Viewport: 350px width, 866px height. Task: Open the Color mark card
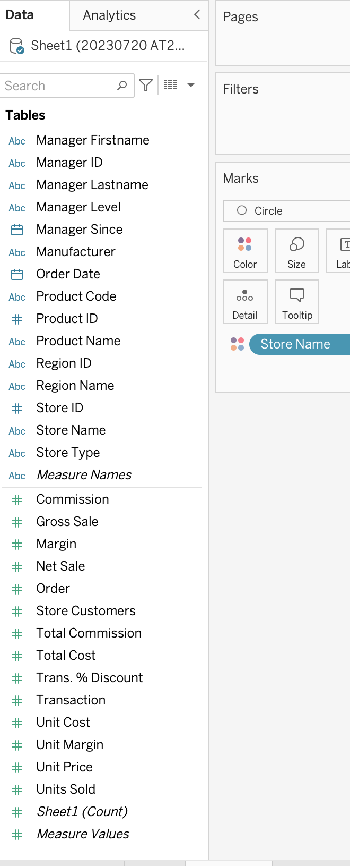[x=245, y=250]
